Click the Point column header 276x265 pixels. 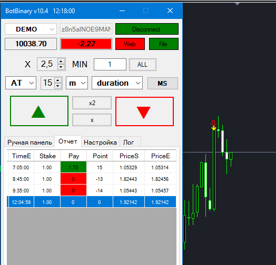[x=100, y=156]
